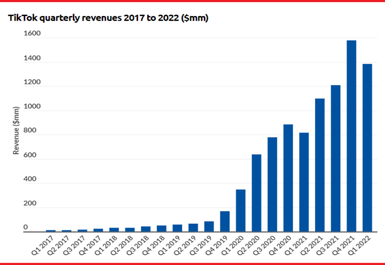The image size is (385, 265).
Task: Select the Q1 2020 revenue bar
Action: pos(240,210)
